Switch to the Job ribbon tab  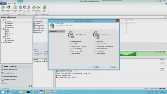20,3
